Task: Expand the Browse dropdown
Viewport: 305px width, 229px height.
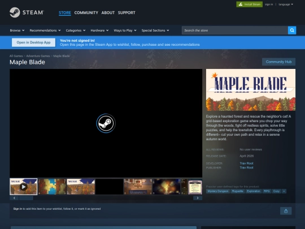Action: pos(17,31)
